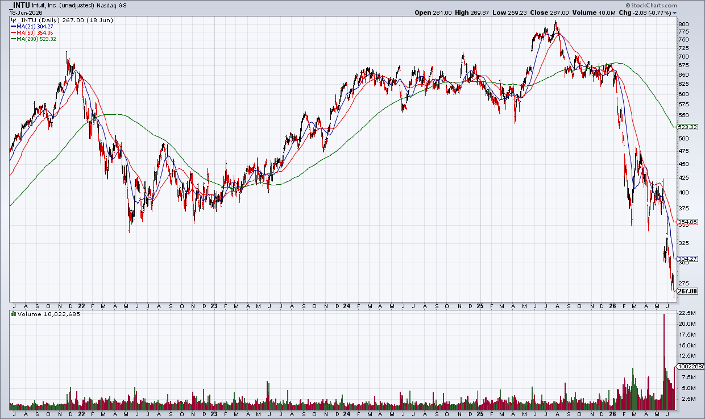
Task: Click the green line marker for MA(200)
Action: tap(13, 39)
